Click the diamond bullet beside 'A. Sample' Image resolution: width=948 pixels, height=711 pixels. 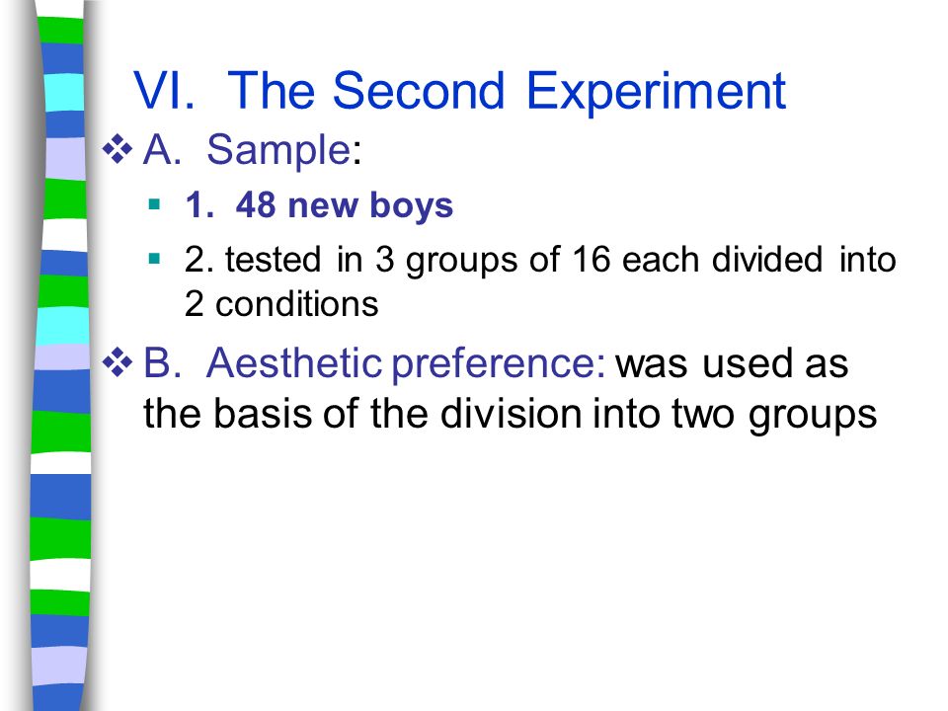click(118, 149)
